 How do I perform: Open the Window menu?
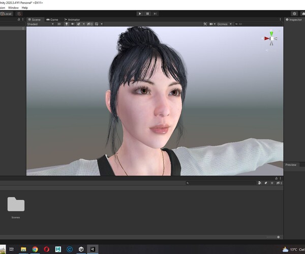tap(13, 8)
